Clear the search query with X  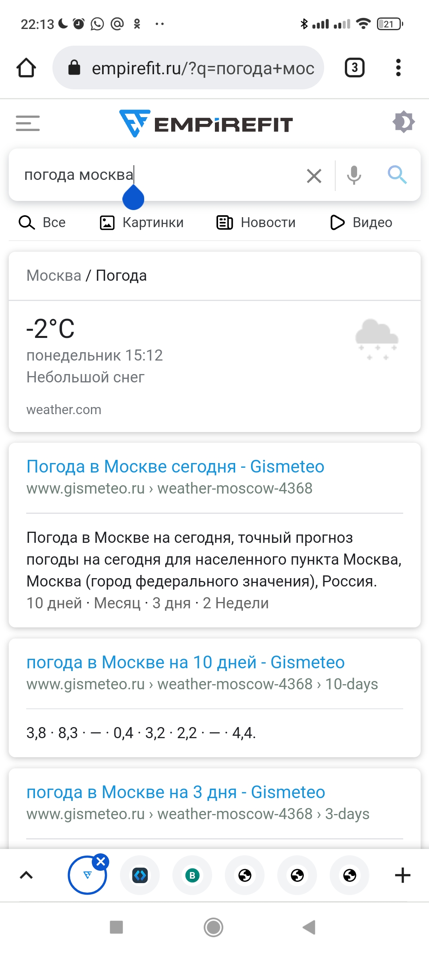(314, 176)
